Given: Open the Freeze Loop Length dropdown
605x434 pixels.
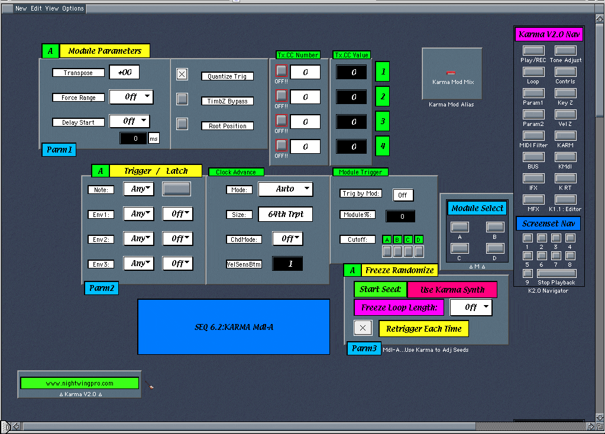Looking at the screenshot, I should 471,307.
